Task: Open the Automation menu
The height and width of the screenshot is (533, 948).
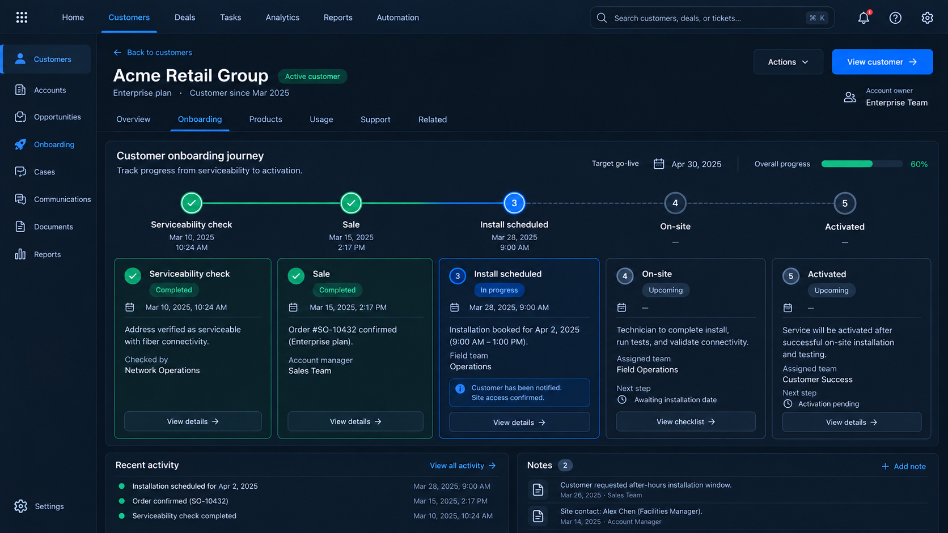Action: [398, 18]
